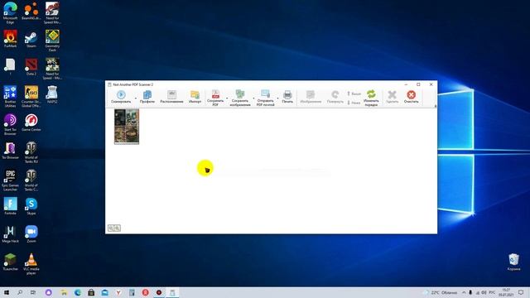530x298 pixels.
Task: Move page up with the Вверх arrow
Action: point(354,94)
